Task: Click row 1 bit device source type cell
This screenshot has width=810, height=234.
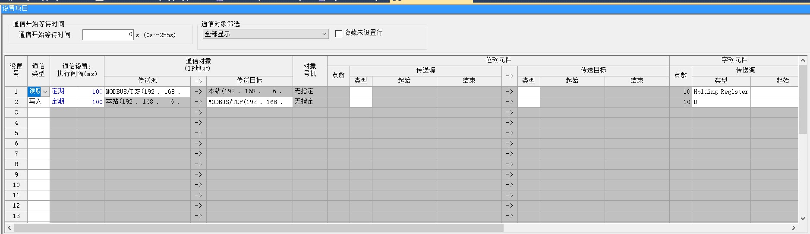Action: [360, 92]
